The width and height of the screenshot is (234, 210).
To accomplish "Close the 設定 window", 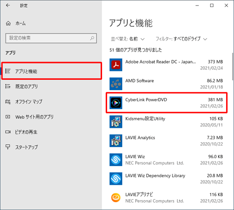I will pos(226,6).
